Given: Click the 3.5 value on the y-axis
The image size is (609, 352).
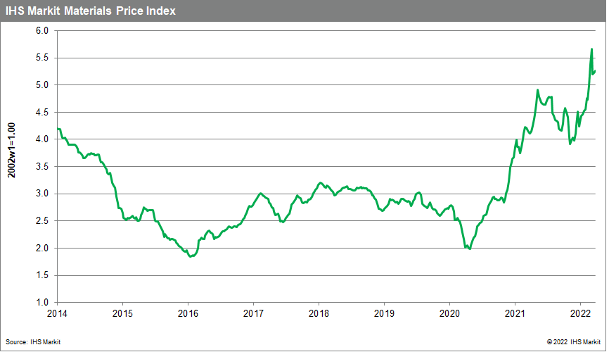Looking at the screenshot, I should point(41,167).
